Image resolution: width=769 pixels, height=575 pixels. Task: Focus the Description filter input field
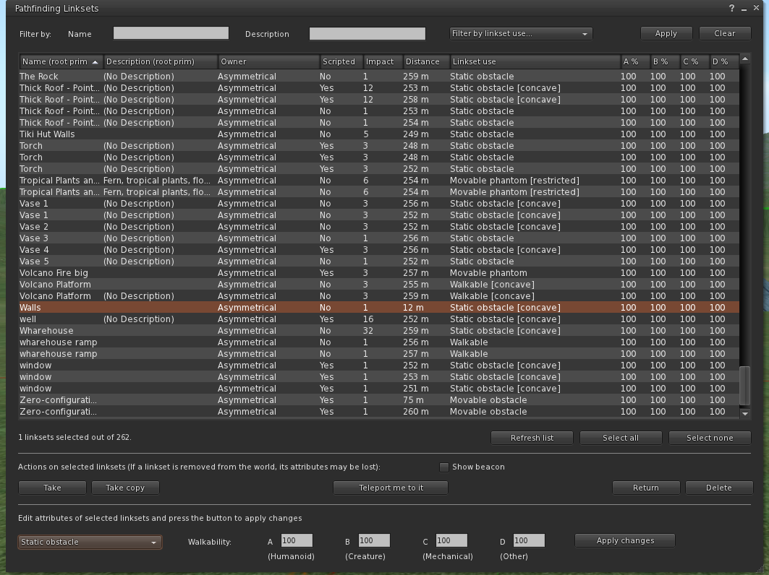(x=367, y=33)
